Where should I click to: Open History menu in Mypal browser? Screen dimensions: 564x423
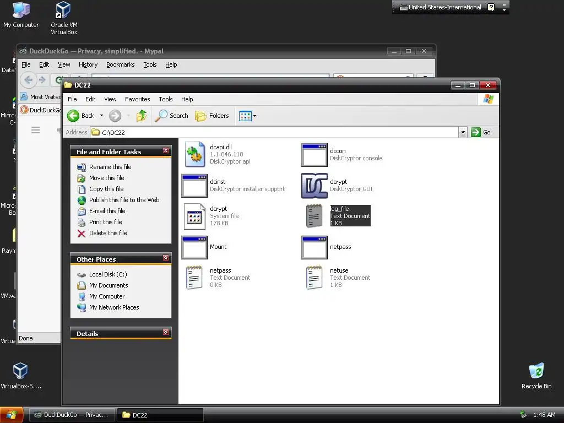(x=88, y=64)
